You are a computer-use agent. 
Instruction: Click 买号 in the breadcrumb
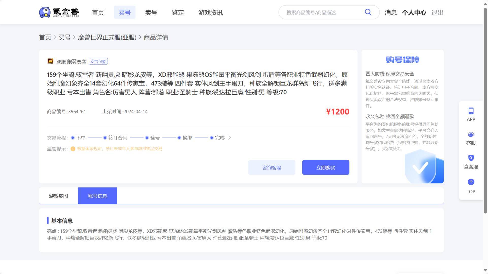(x=64, y=37)
